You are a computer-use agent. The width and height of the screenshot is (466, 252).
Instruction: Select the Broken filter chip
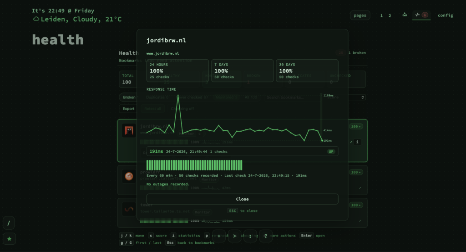pos(129,97)
